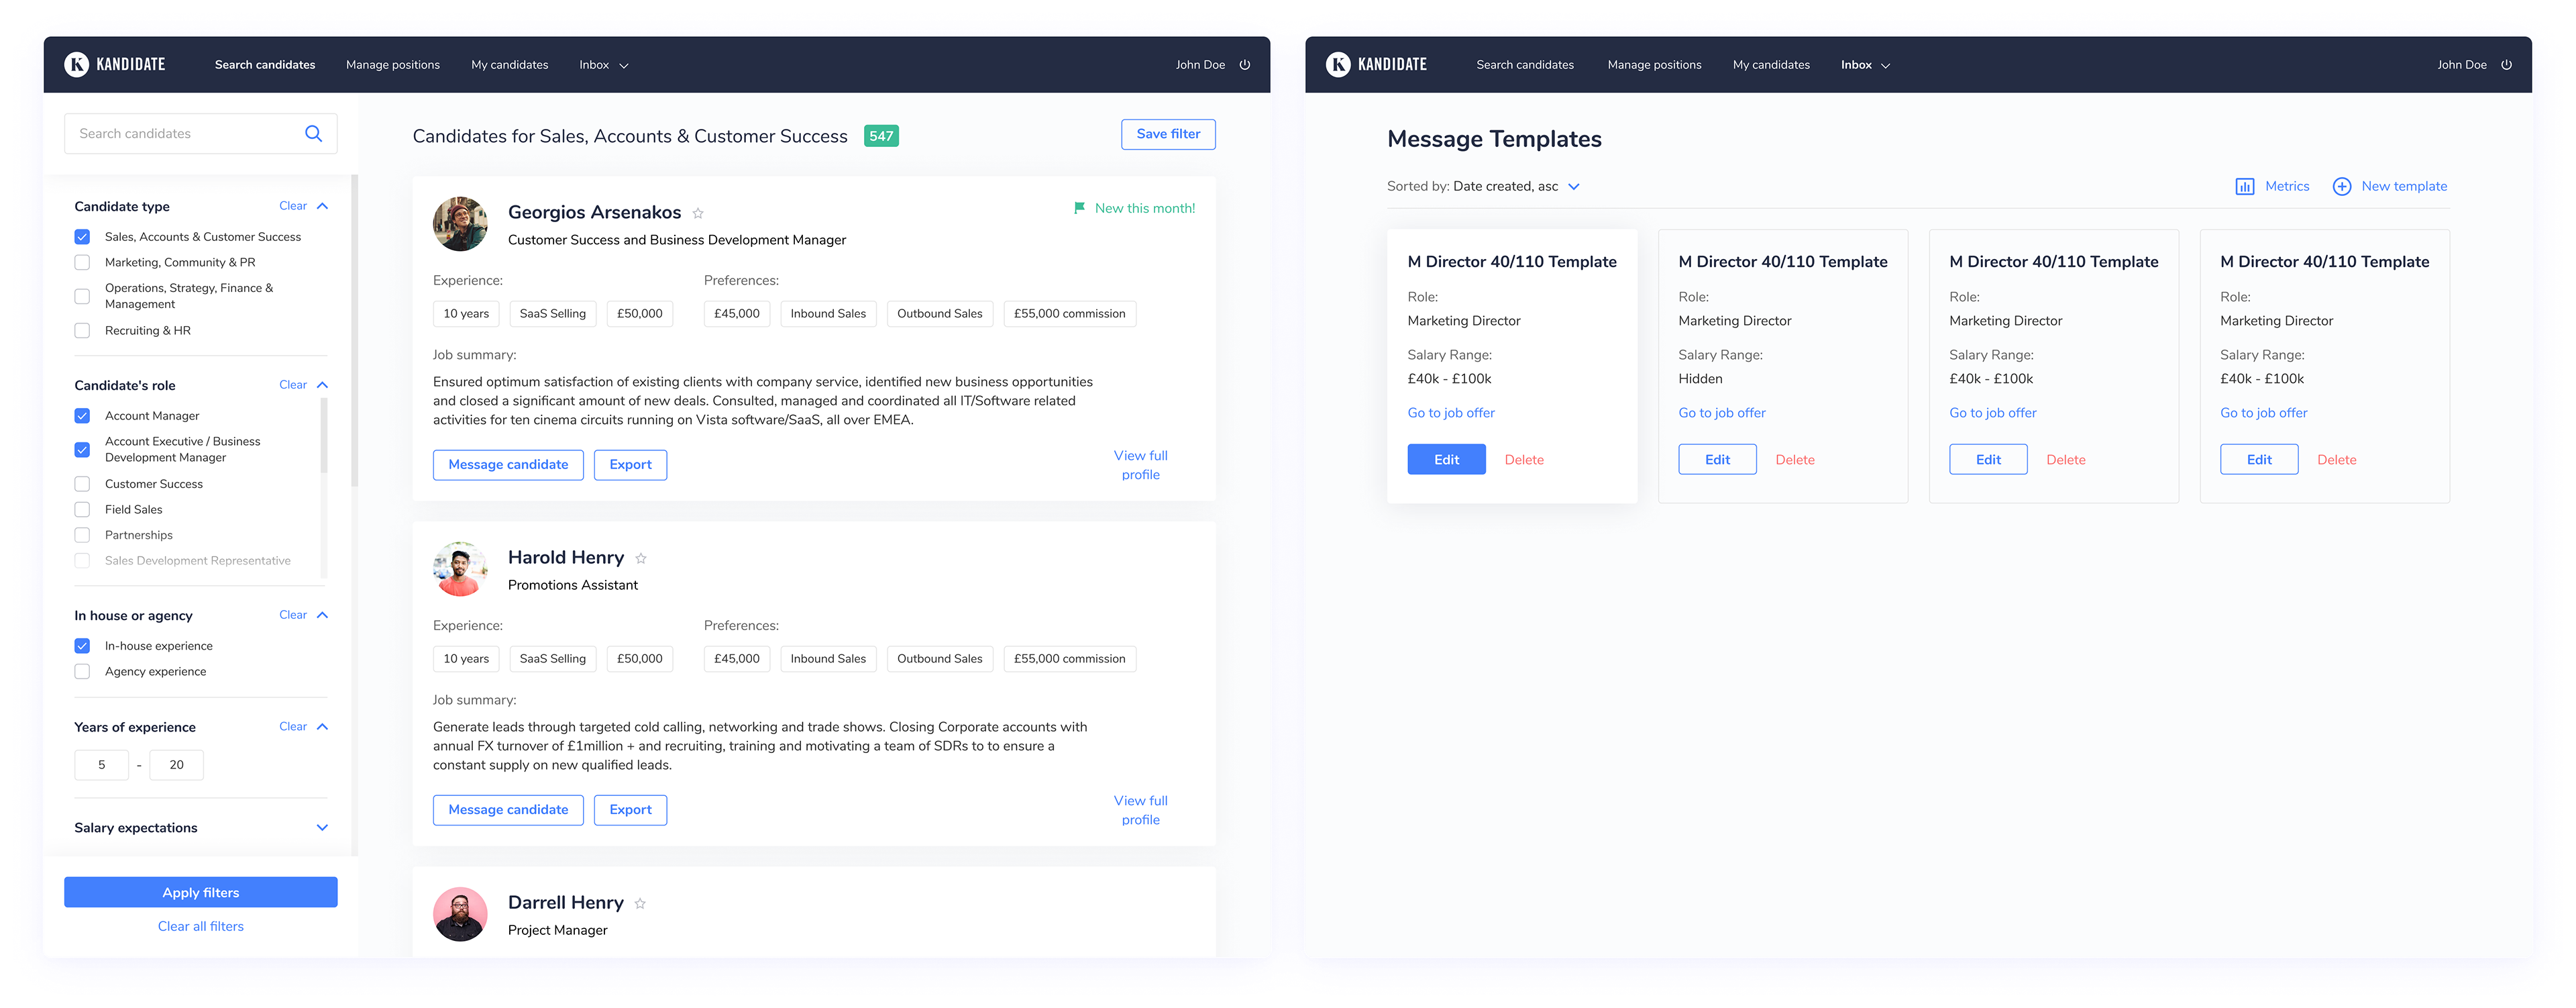Click Apply filters button

pyautogui.click(x=201, y=893)
